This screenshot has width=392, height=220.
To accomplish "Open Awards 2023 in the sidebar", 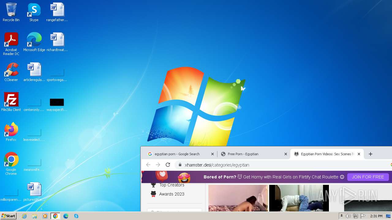I will pyautogui.click(x=171, y=194).
